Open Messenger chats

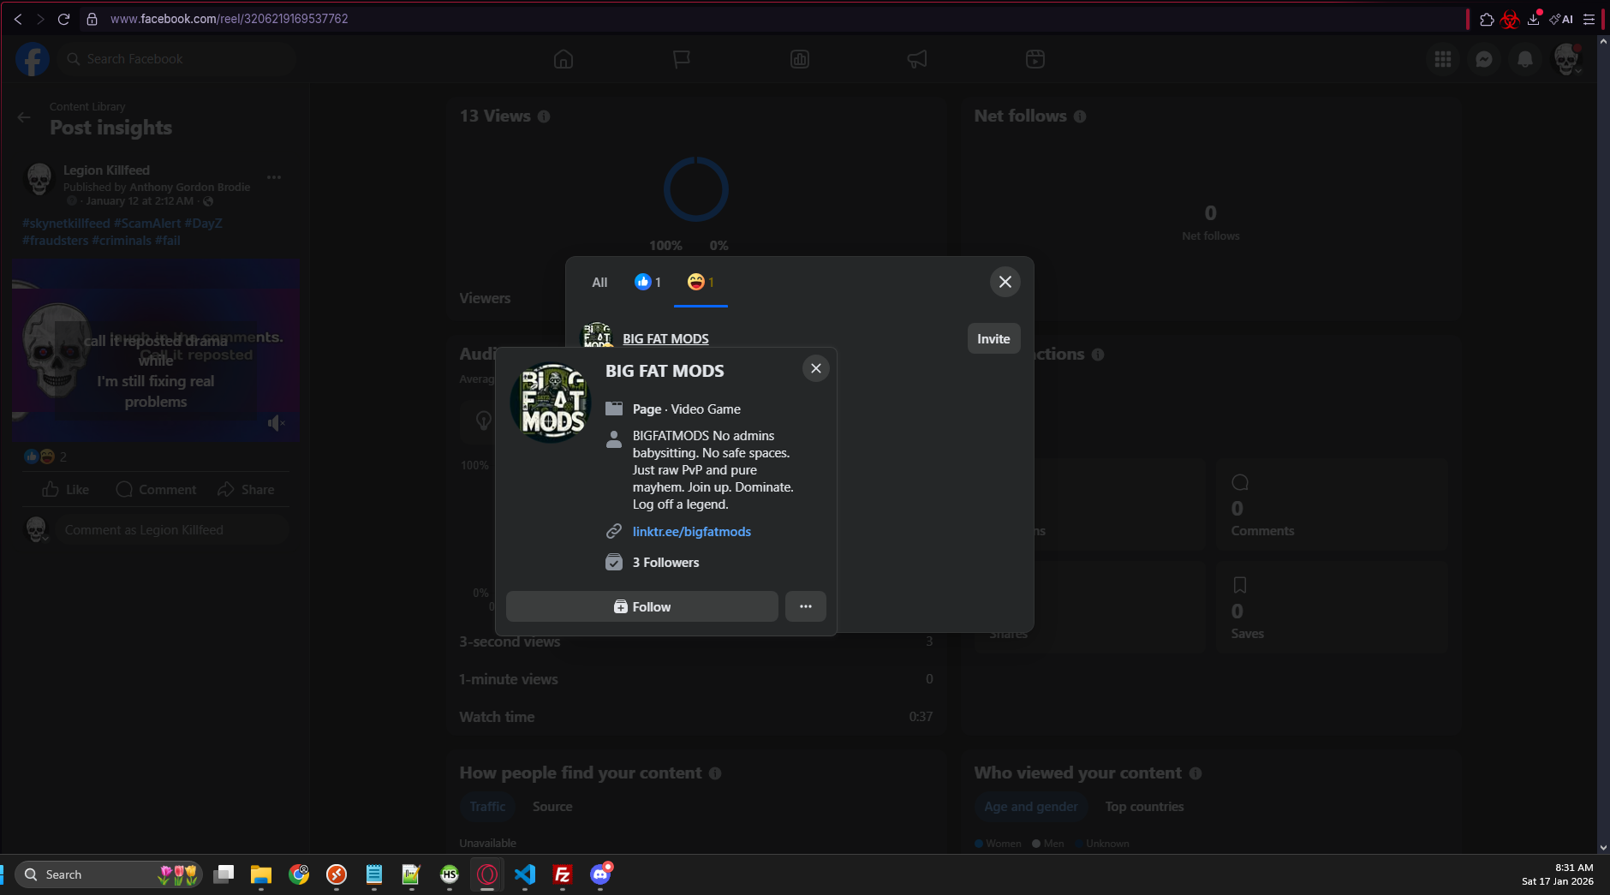coord(1484,59)
